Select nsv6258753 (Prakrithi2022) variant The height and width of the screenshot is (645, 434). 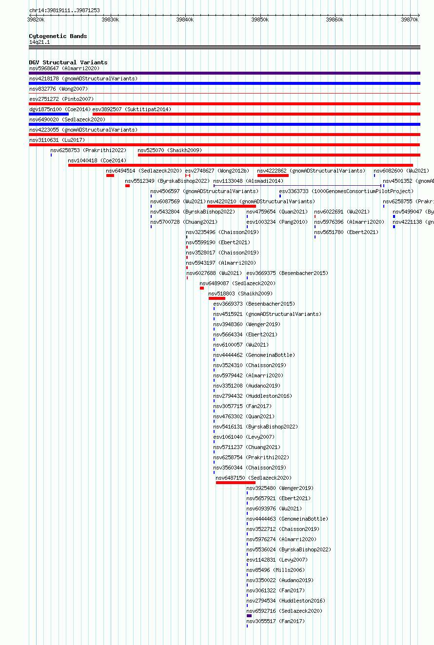point(88,150)
